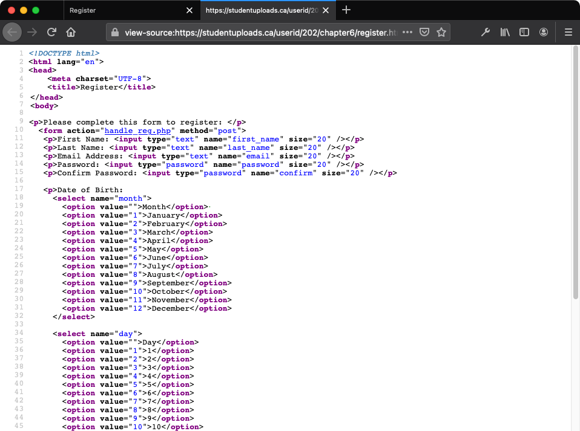The height and width of the screenshot is (431, 580).
Task: Open the Firefox hamburger menu
Action: point(568,33)
